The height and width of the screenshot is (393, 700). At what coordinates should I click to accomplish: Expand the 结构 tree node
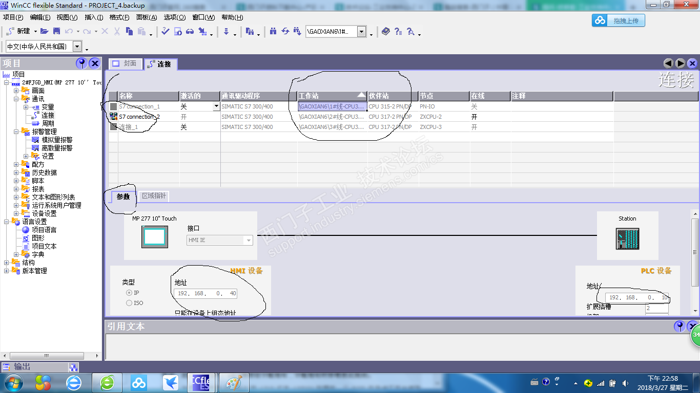click(7, 263)
